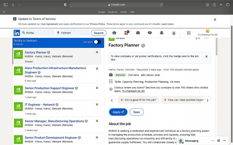This screenshot has width=233, height=145.
Task: Click job search keyword field with Nvidia
Action: (38, 33)
